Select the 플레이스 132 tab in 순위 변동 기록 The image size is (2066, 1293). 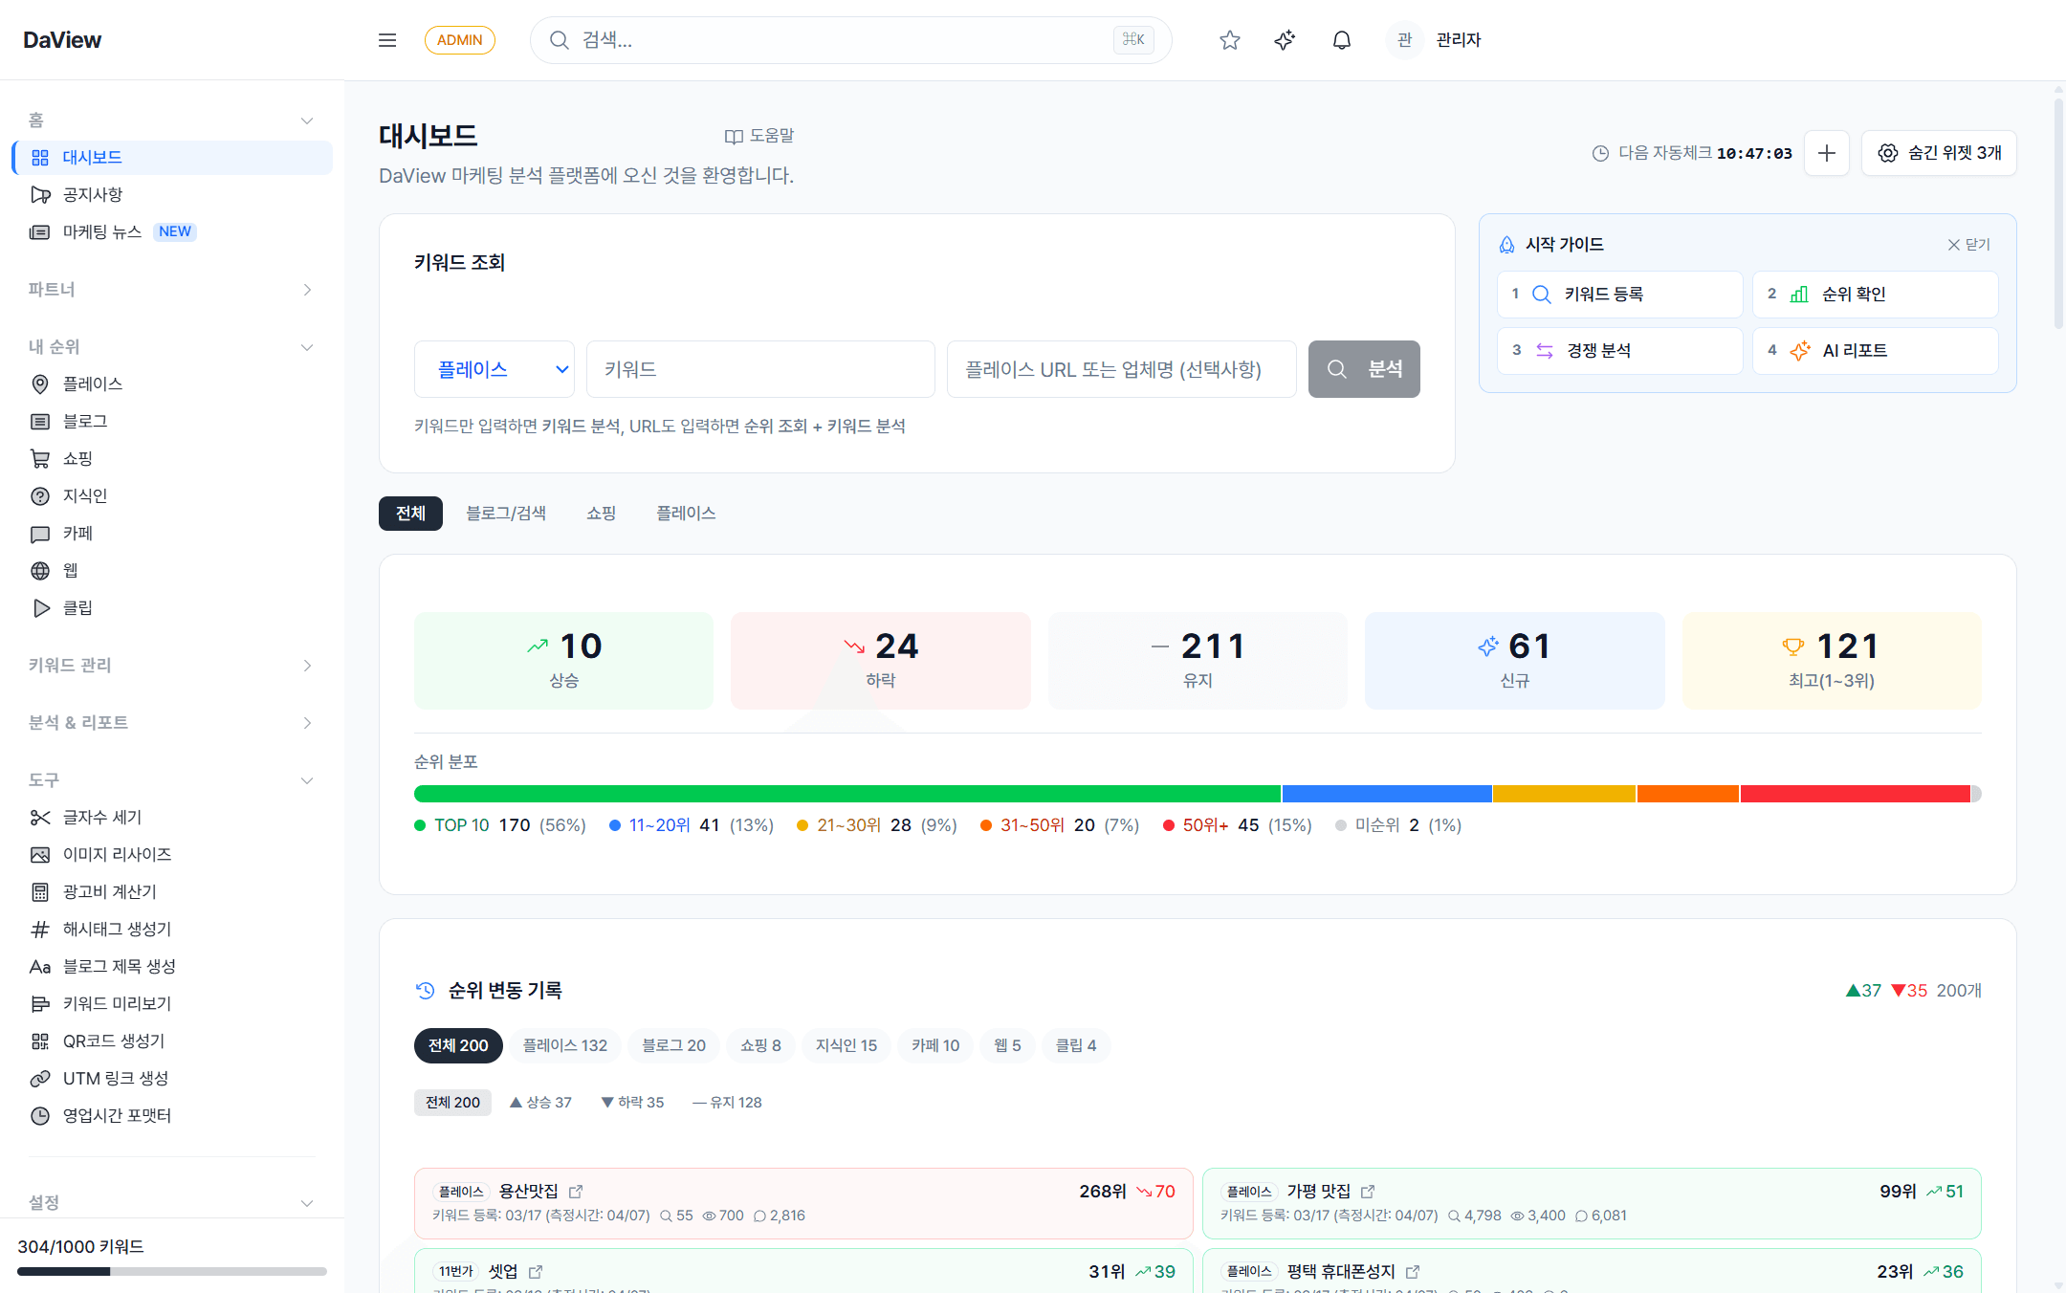[x=564, y=1045]
